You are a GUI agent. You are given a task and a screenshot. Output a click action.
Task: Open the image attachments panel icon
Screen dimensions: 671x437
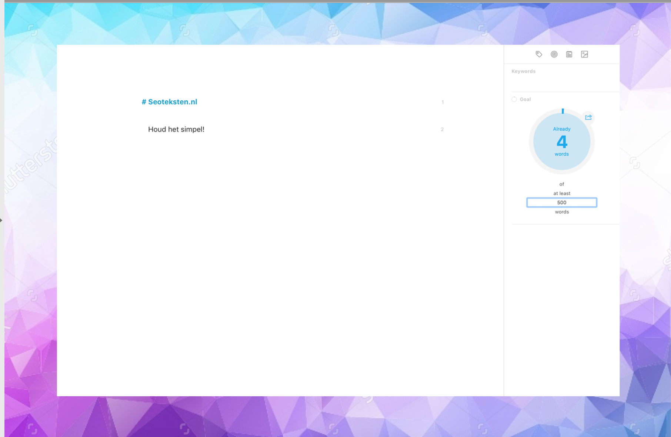[x=584, y=54]
